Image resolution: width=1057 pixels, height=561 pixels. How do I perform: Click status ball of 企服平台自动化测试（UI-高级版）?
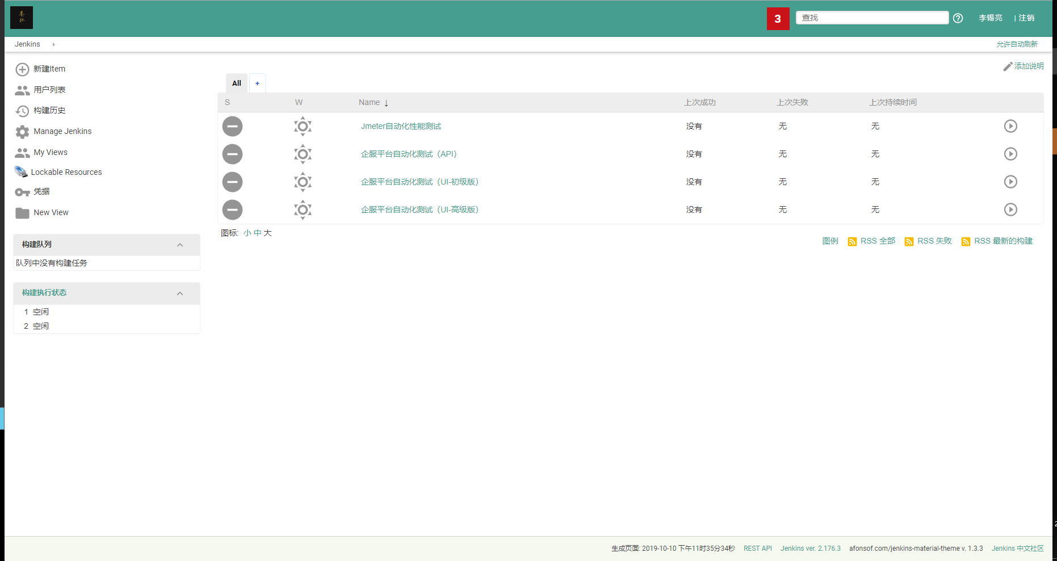pyautogui.click(x=232, y=210)
